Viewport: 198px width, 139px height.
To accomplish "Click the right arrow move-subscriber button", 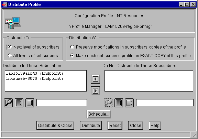I will click(96, 91).
